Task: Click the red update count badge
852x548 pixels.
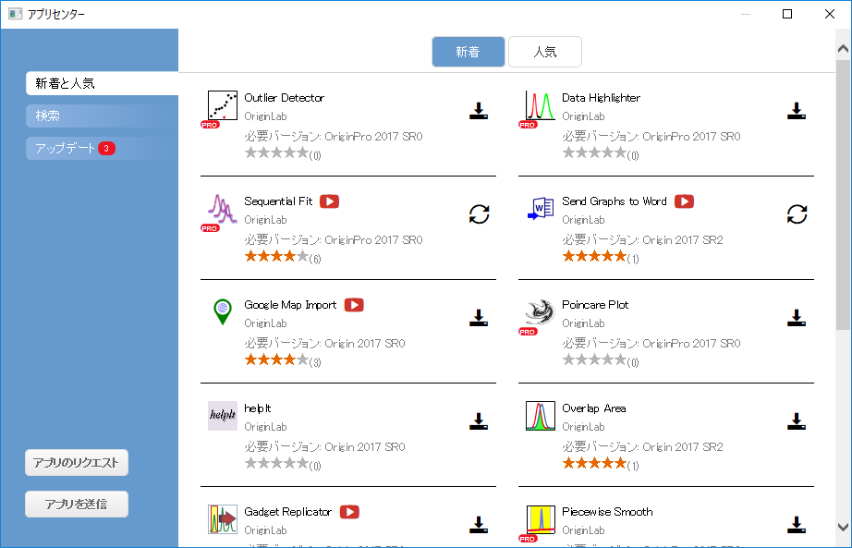Action: 106,149
